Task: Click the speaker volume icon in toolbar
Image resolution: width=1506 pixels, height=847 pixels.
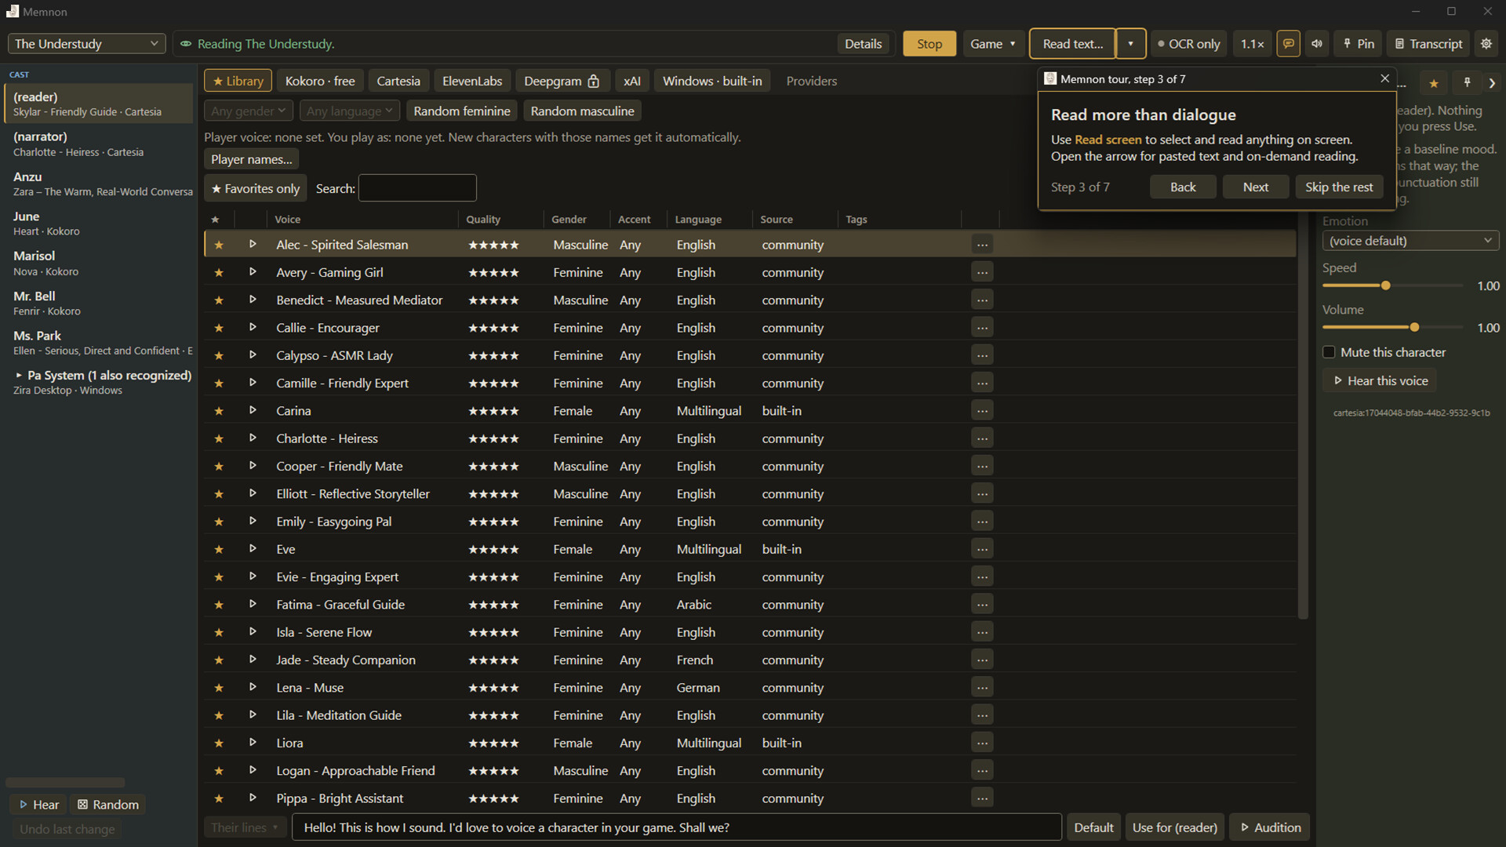Action: (1317, 44)
